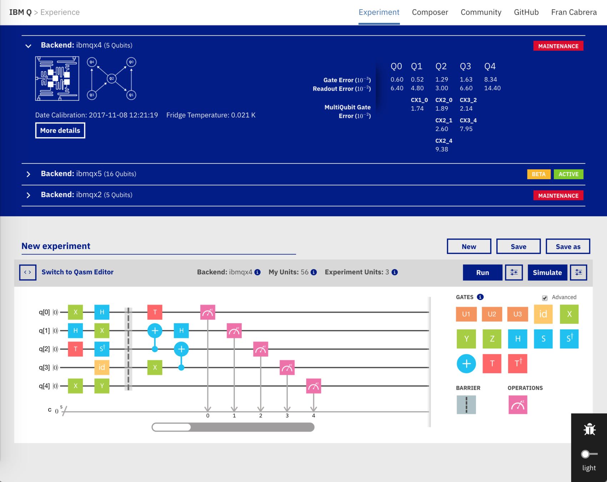Pick the X gate from the gates palette

pos(569,314)
